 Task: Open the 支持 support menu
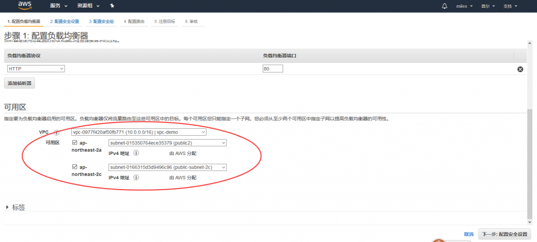pos(510,6)
